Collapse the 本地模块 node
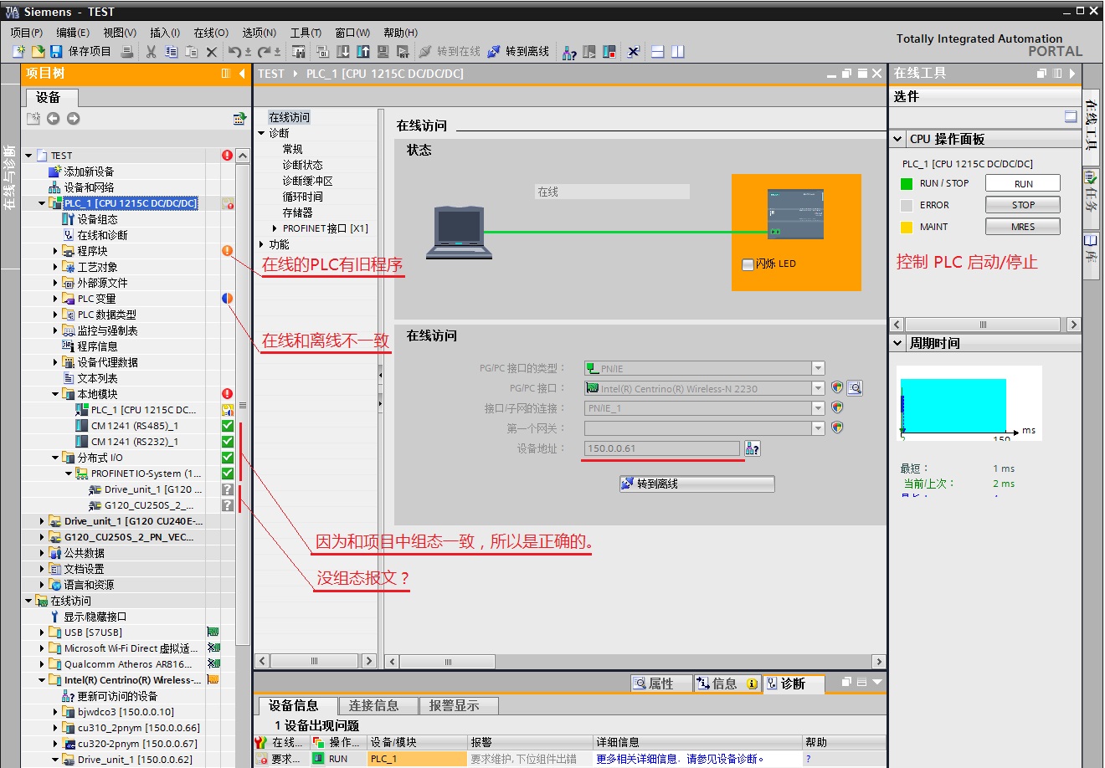Image resolution: width=1105 pixels, height=768 pixels. pos(55,394)
